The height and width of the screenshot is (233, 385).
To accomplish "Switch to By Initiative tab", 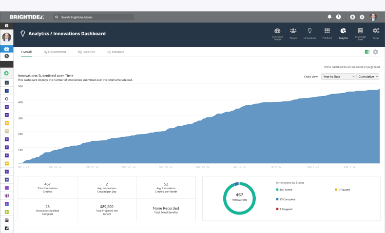I will [x=115, y=52].
